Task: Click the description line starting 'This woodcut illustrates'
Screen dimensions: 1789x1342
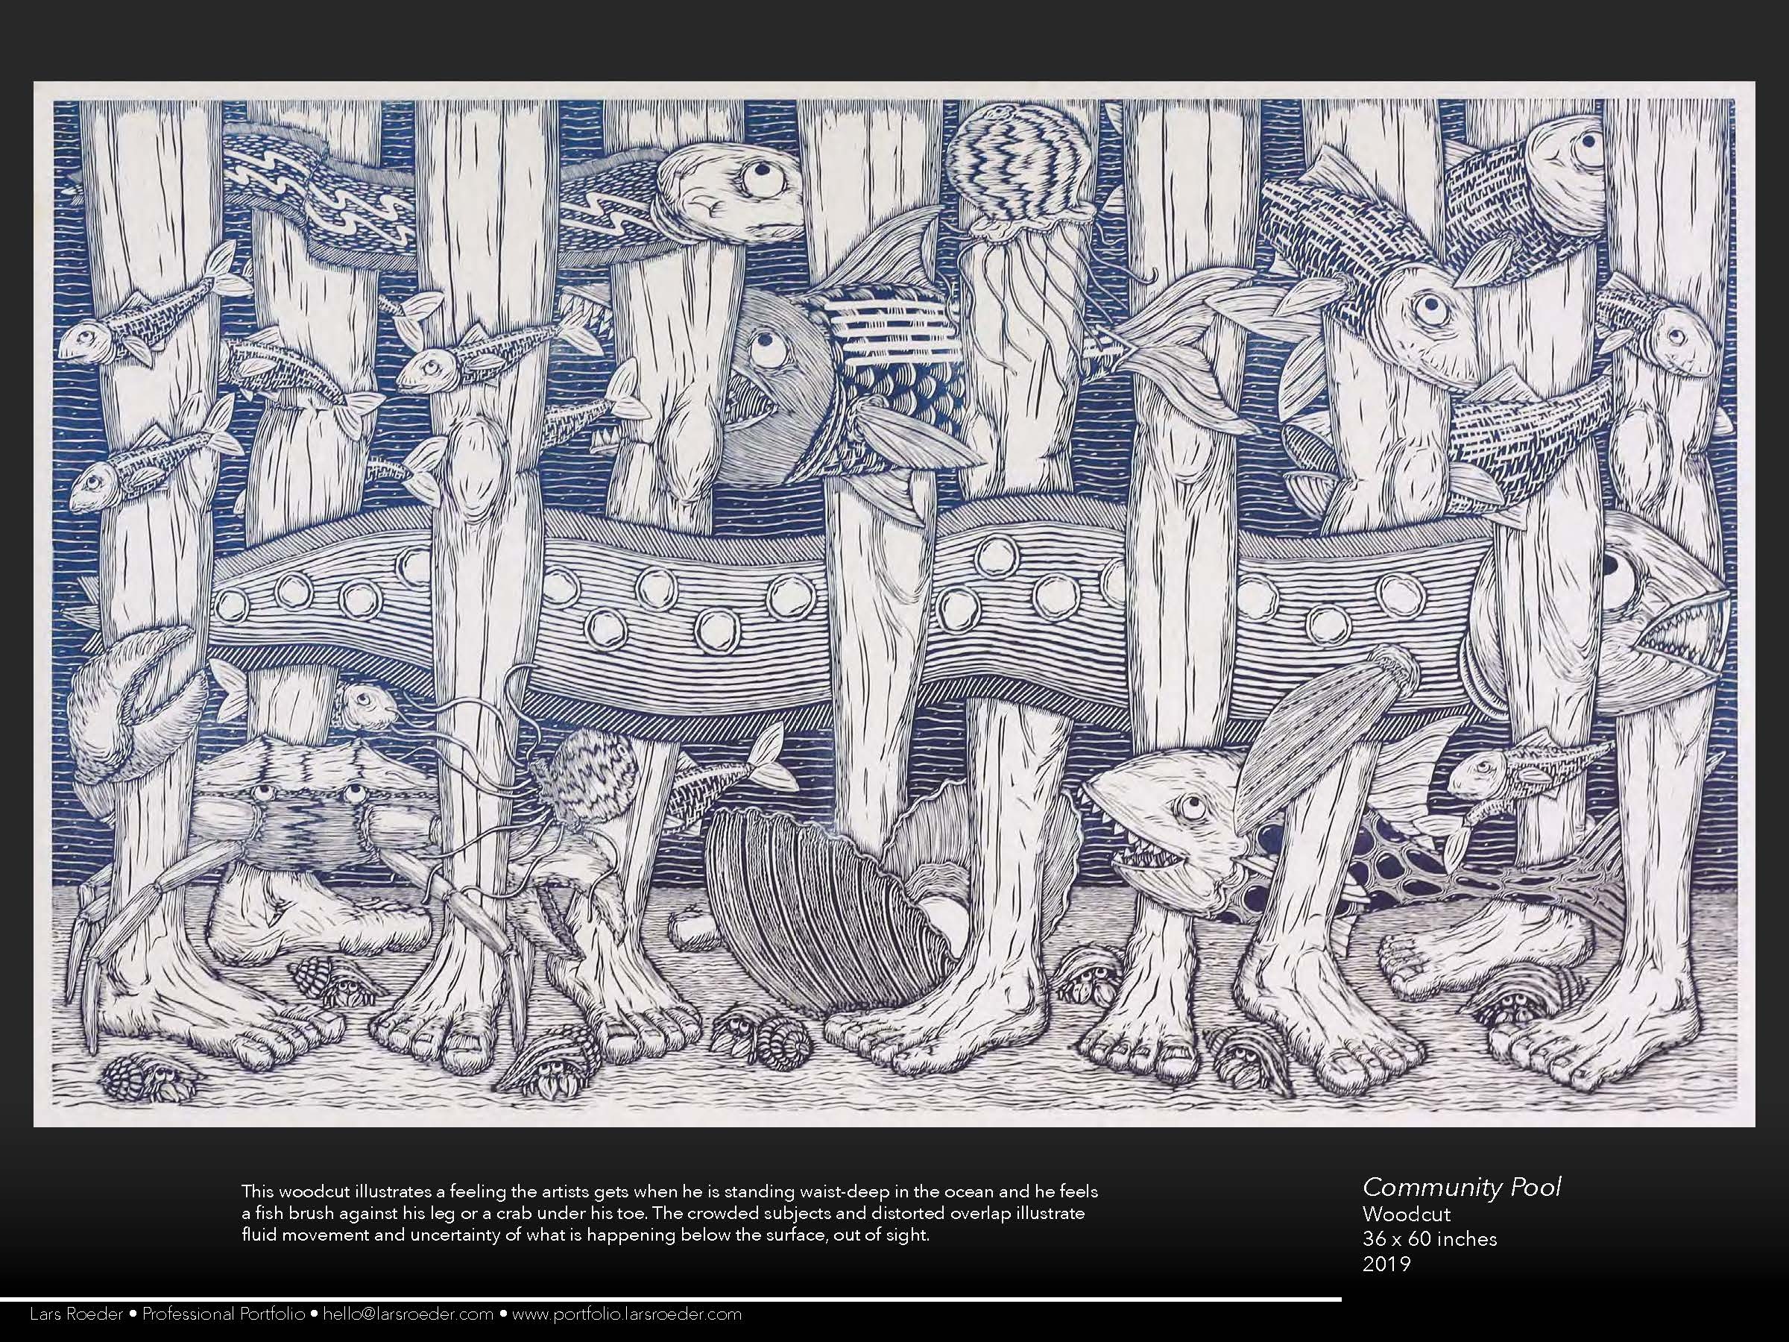Action: tap(669, 1191)
